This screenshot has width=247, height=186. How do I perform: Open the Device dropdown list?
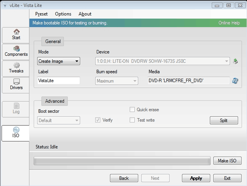click(x=163, y=61)
